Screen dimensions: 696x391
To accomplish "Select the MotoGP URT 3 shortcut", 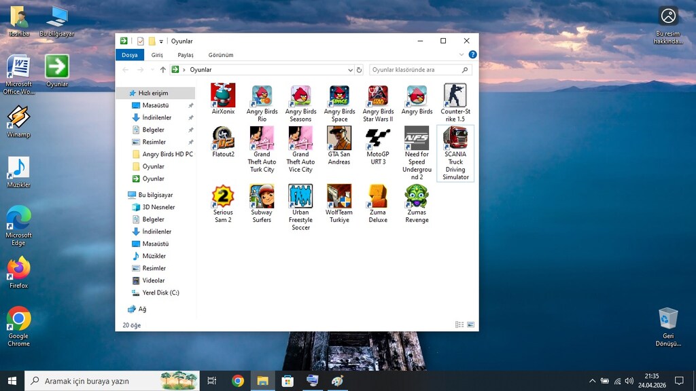I will (378, 145).
